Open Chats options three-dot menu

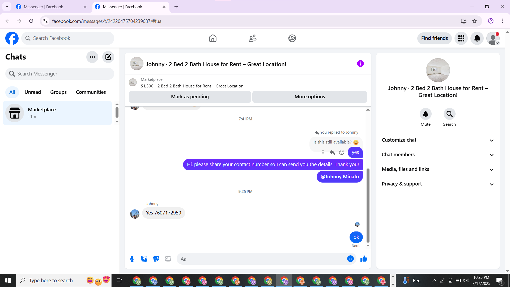pyautogui.click(x=92, y=57)
